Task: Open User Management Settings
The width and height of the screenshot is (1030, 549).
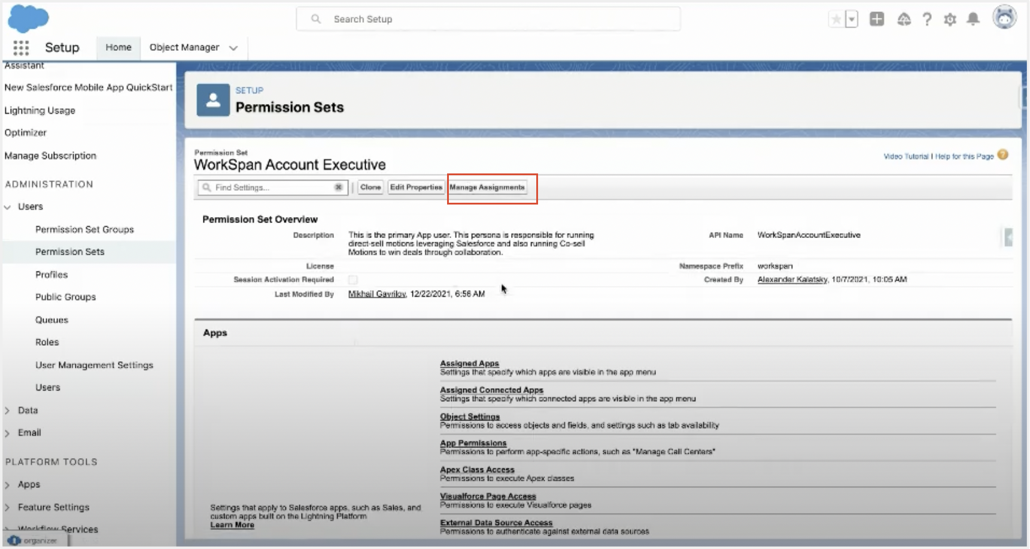Action: pos(94,365)
